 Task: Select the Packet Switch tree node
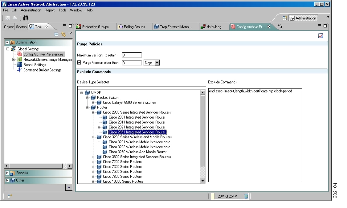(x=108, y=98)
